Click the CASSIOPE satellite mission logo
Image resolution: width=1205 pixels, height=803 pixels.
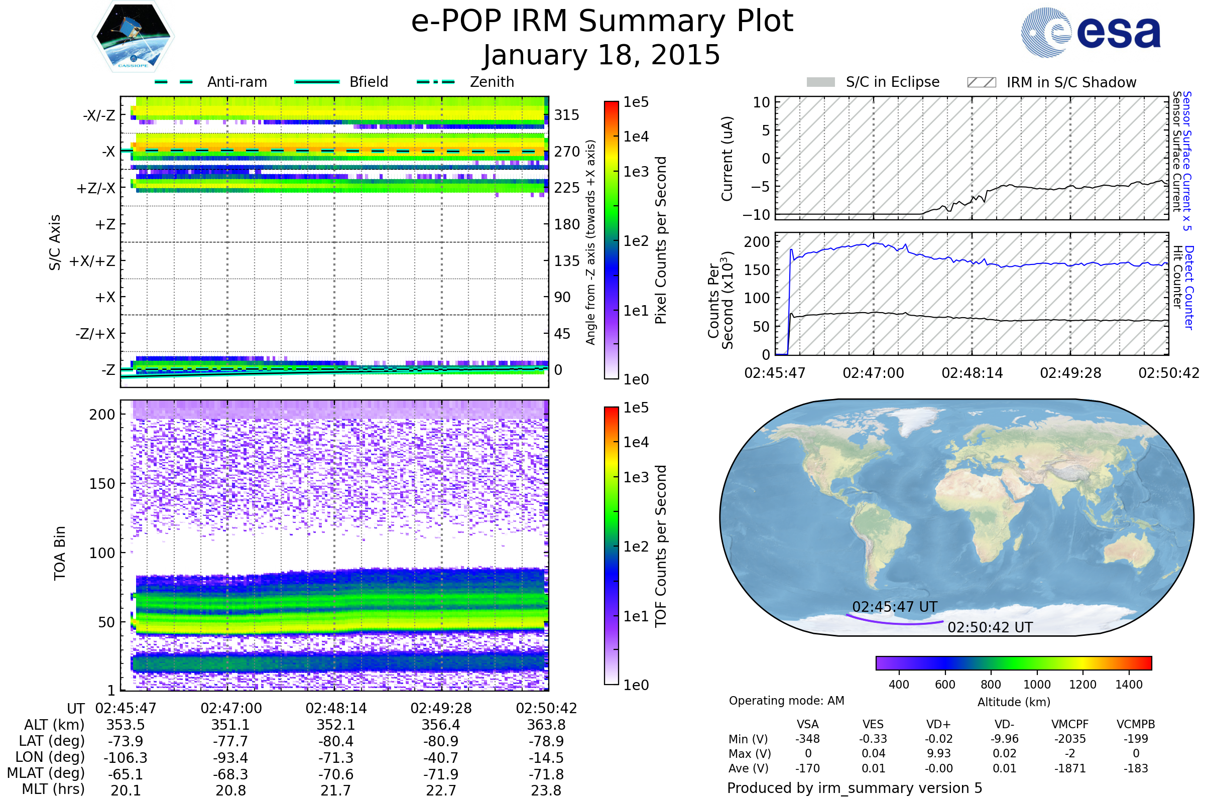pos(133,37)
